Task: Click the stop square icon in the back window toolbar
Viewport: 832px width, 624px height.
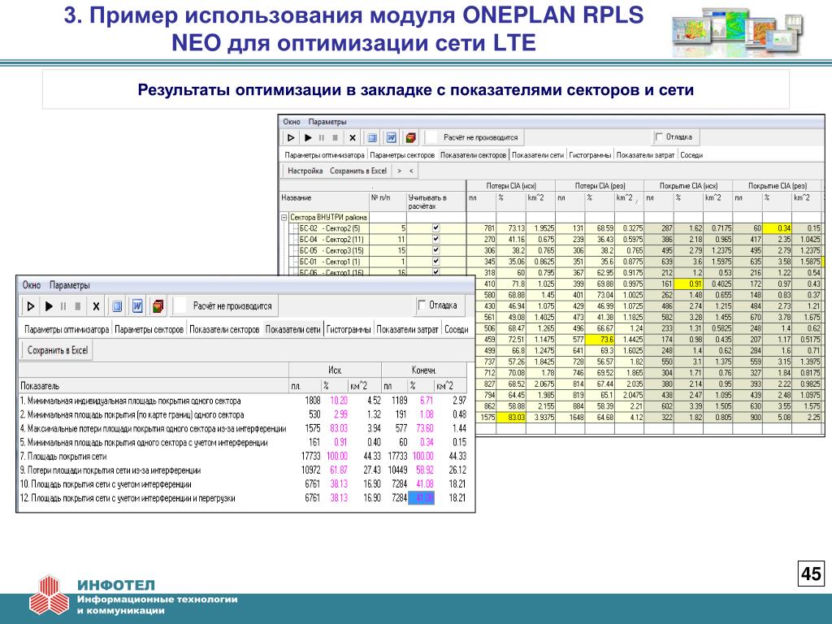Action: [335, 138]
